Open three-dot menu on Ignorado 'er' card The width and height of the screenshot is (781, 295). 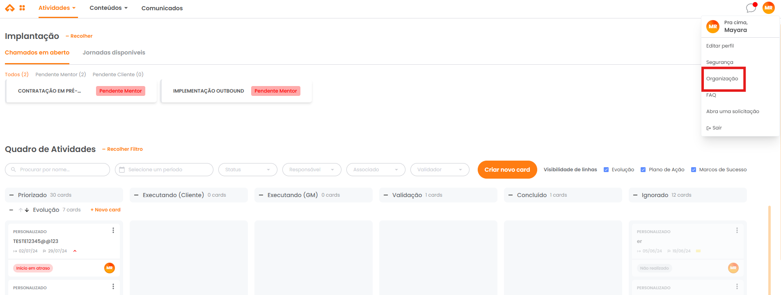[737, 231]
